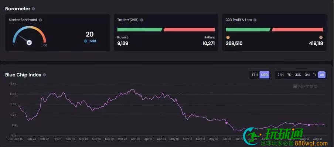Select the 1Y time range
334x147 pixels.
315,75
